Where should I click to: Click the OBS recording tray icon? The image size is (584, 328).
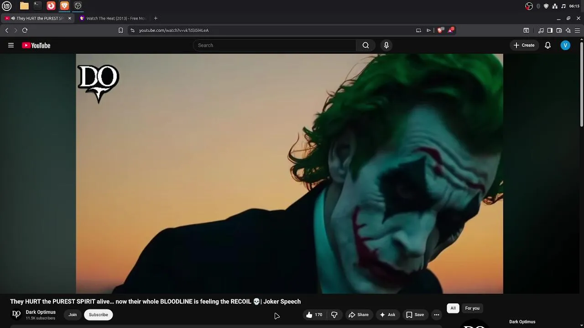[x=529, y=6]
